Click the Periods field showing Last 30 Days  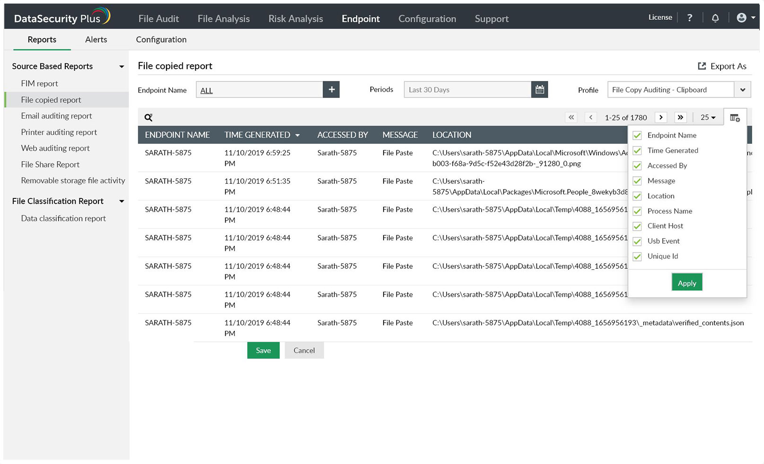point(467,89)
